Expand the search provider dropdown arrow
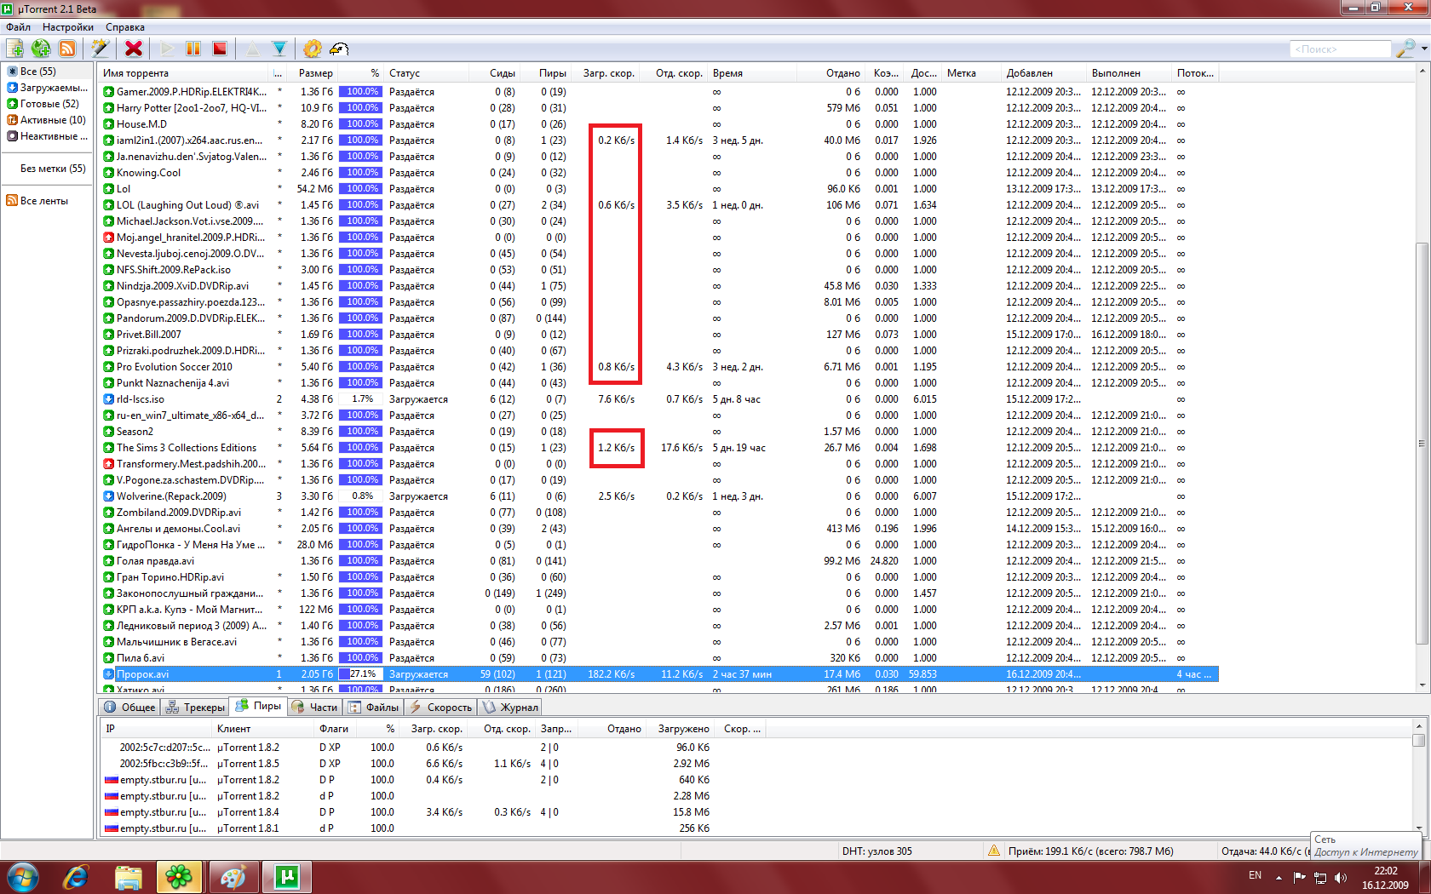The image size is (1431, 894). (1424, 49)
